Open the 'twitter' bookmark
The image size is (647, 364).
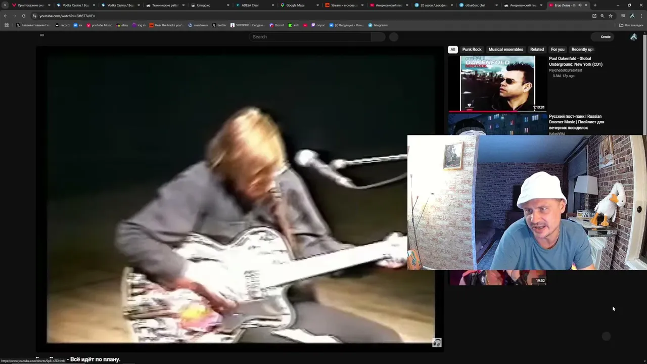tap(219, 25)
